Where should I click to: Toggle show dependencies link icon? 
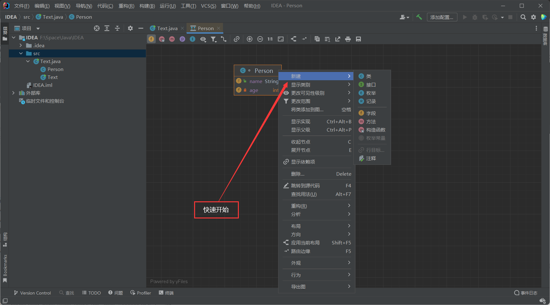237,39
